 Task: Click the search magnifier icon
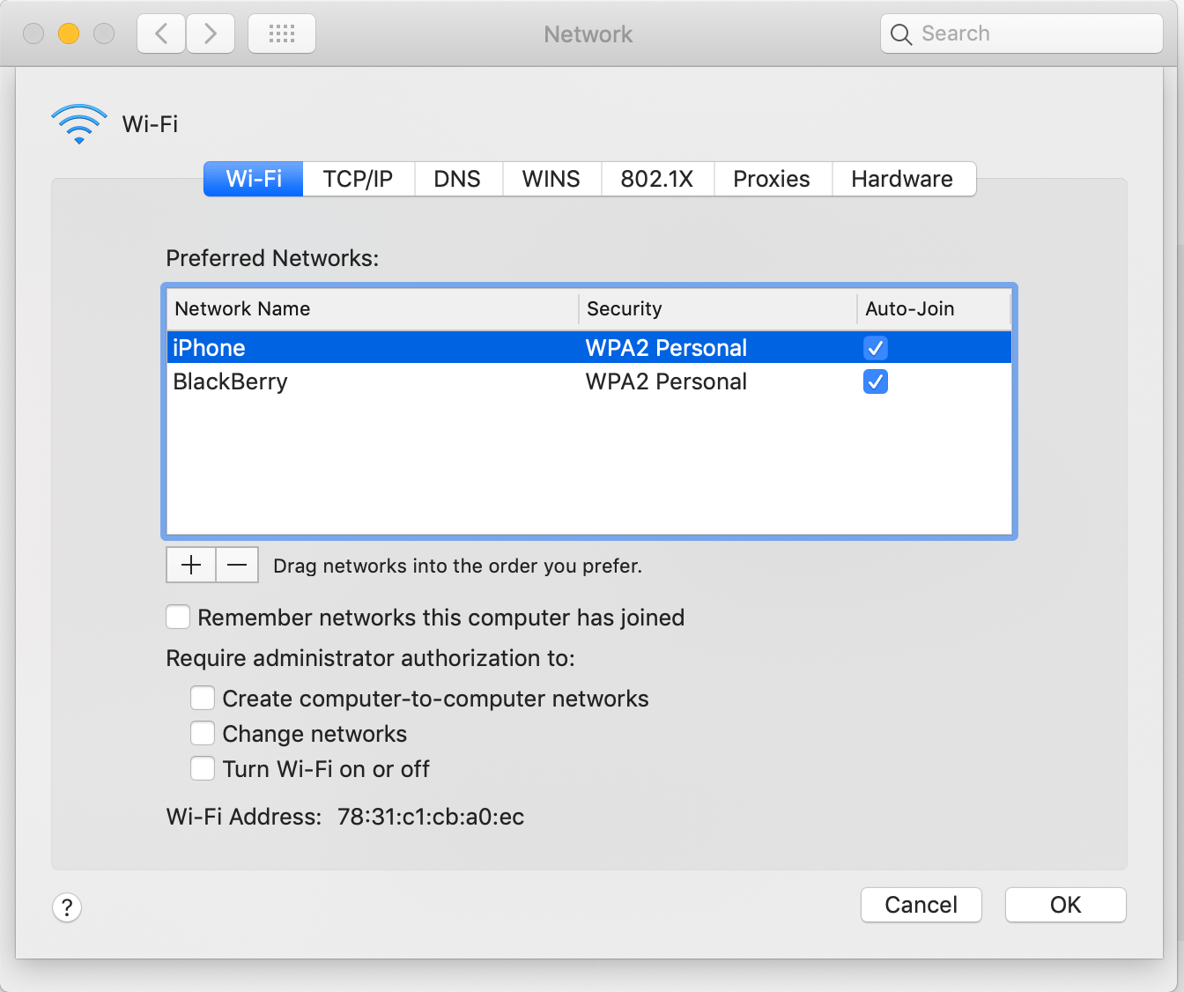coord(900,33)
